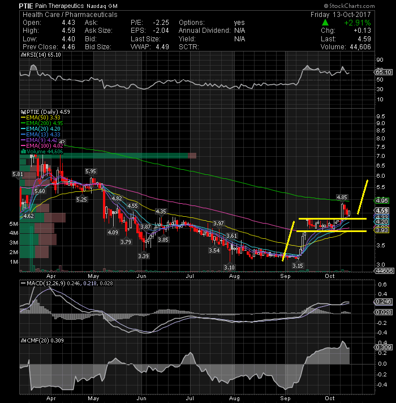
Task: Click the Options value yes
Action: click(239, 23)
